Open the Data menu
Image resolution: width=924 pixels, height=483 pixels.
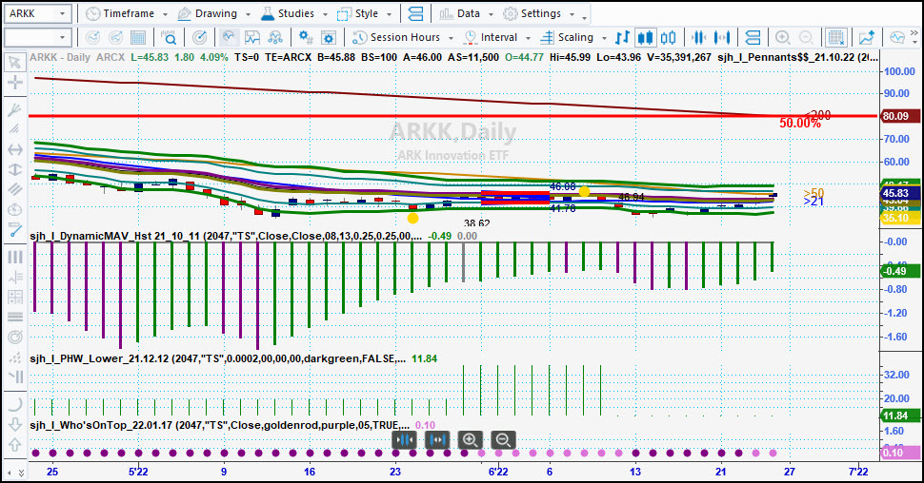[x=460, y=13]
